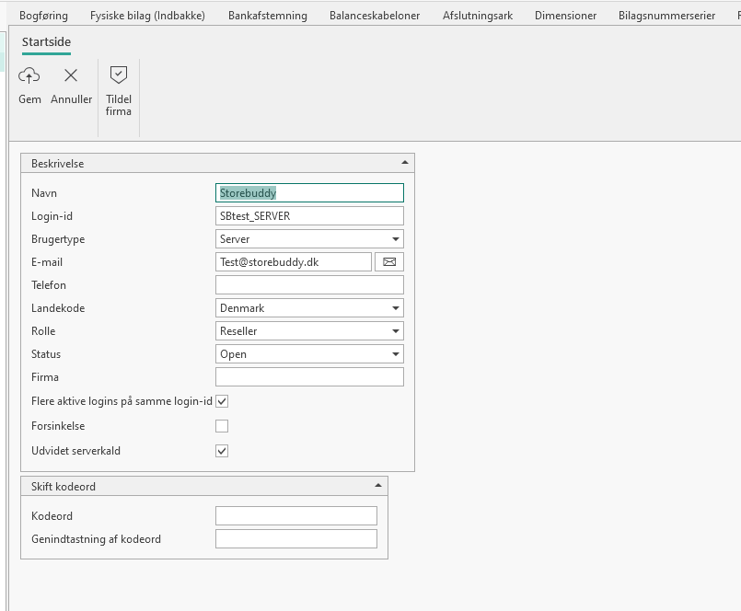
Task: Uncheck the Udvidet serverkald checkbox
Action: [222, 451]
